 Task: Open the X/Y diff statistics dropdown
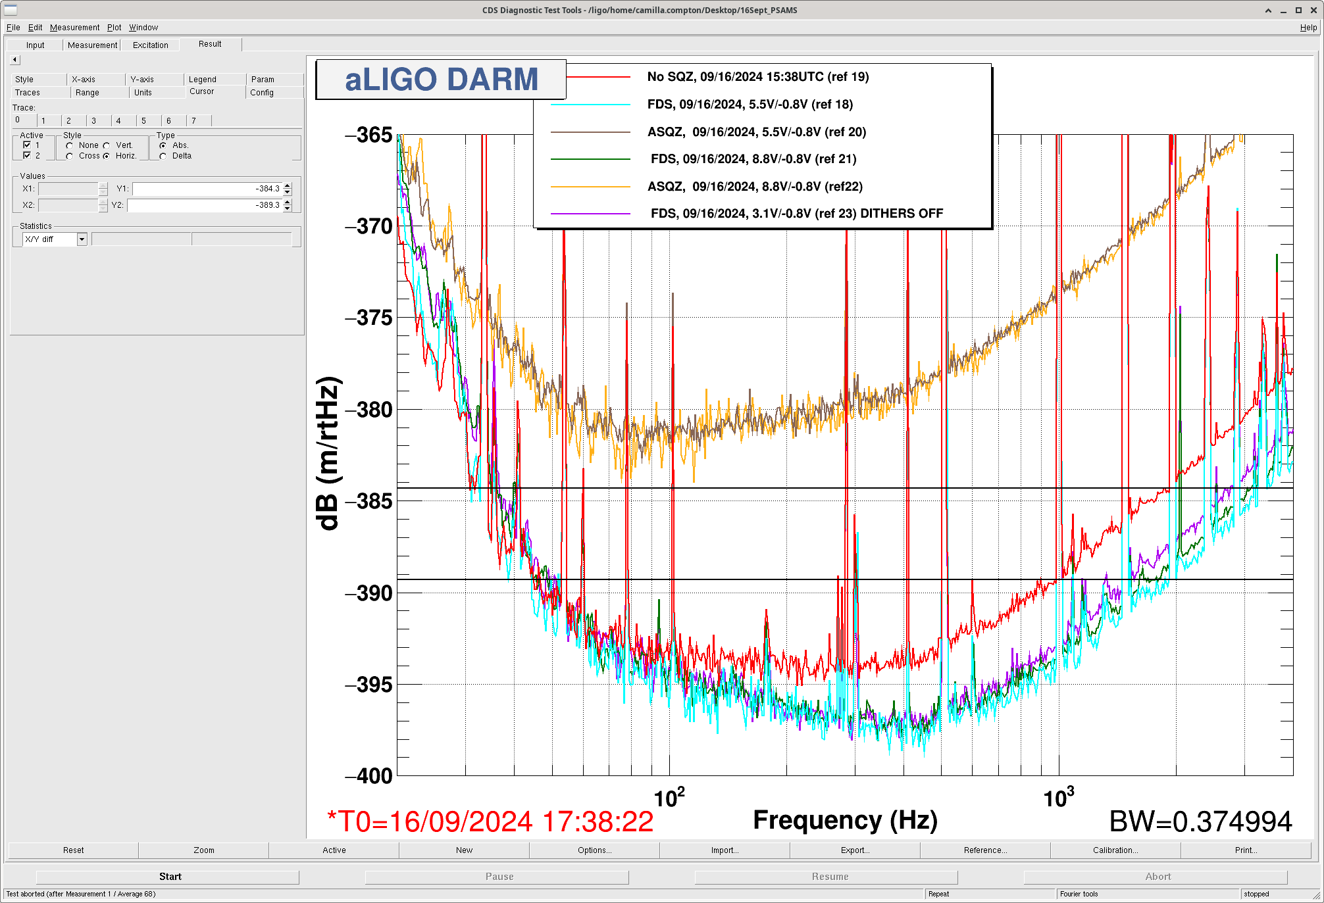pos(82,239)
